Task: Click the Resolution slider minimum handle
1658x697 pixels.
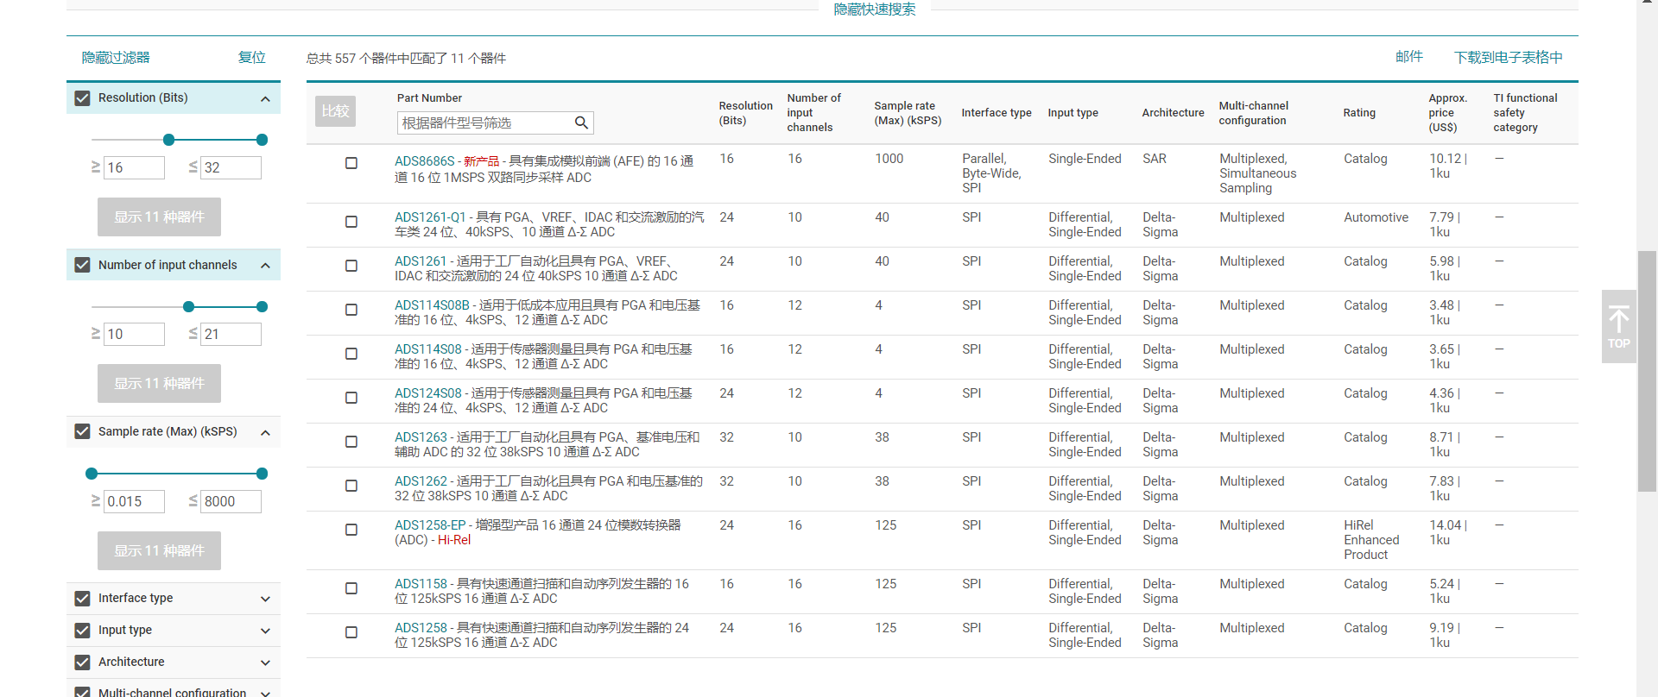Action: click(x=169, y=140)
